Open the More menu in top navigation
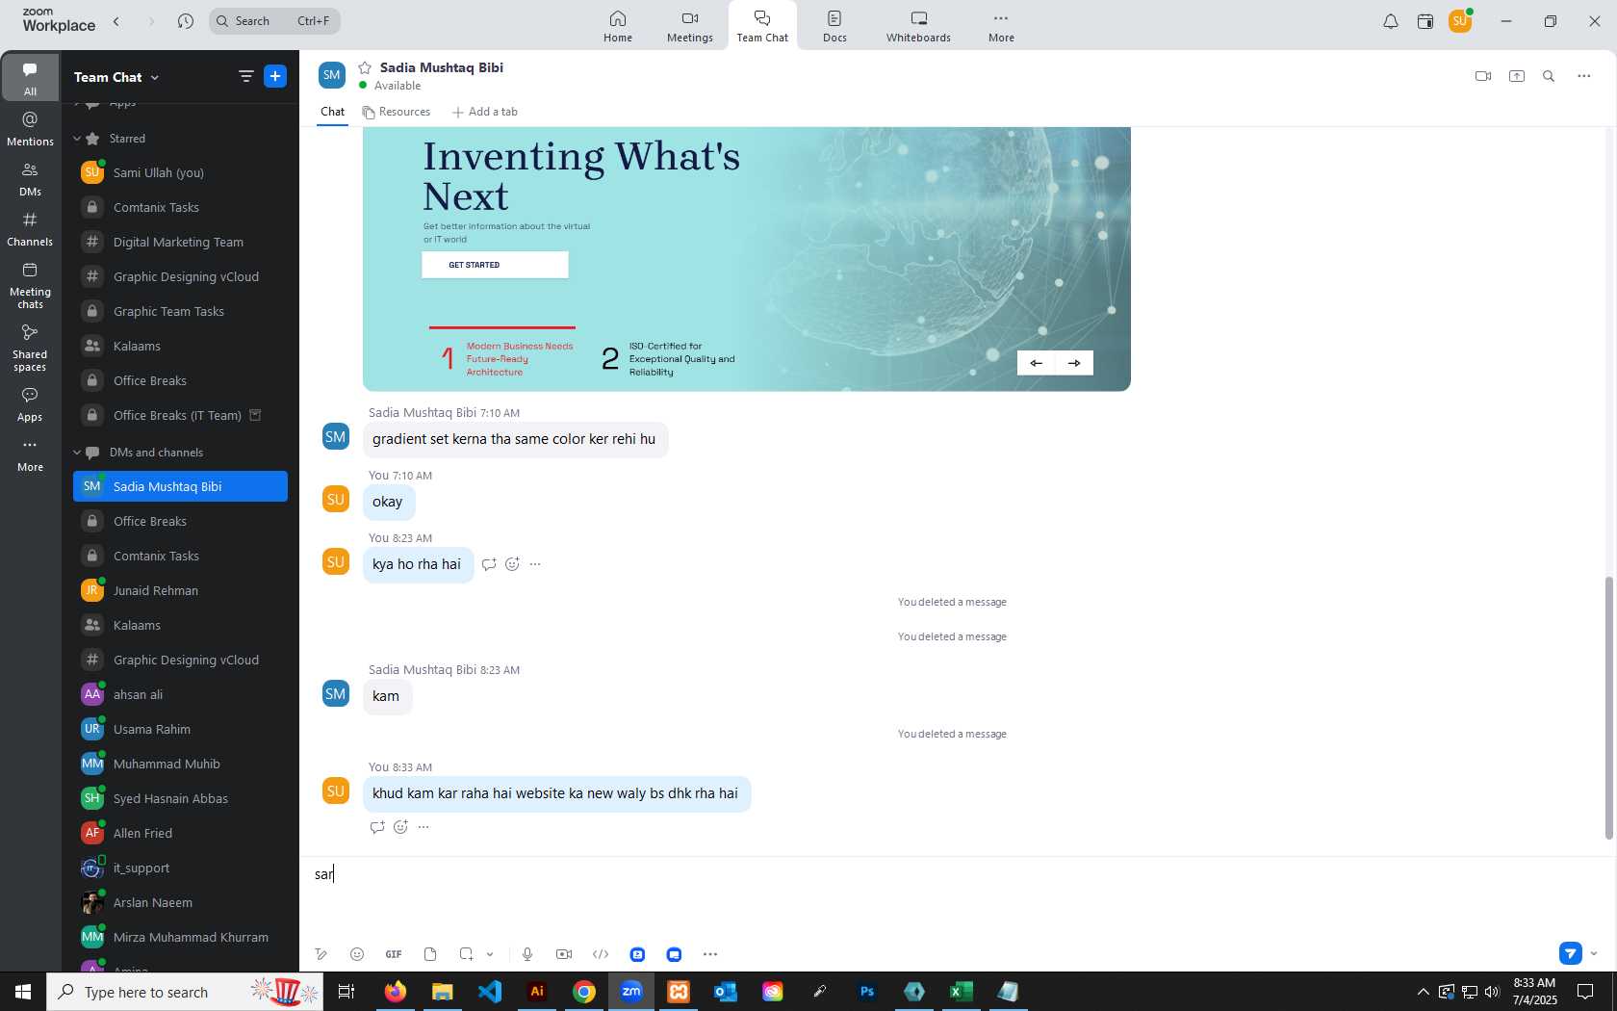Image resolution: width=1617 pixels, height=1011 pixels. click(x=1001, y=26)
